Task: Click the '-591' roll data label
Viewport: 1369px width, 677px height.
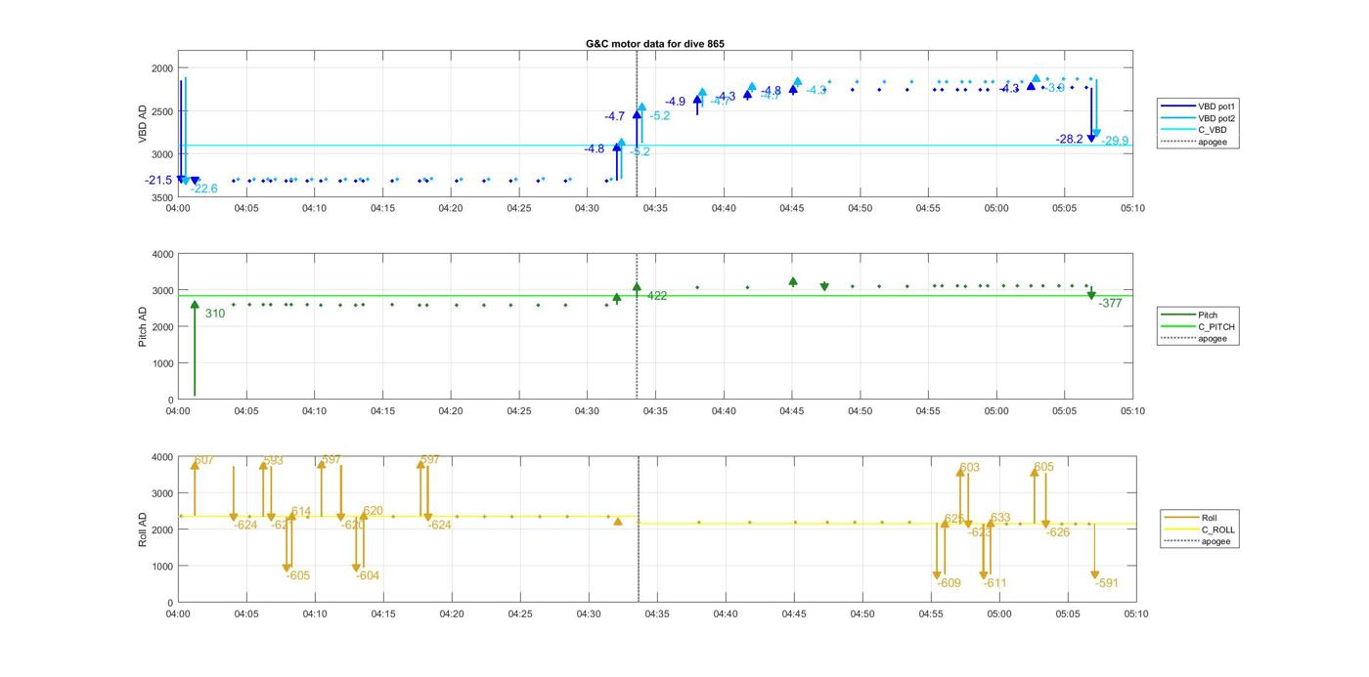Action: click(x=1106, y=584)
